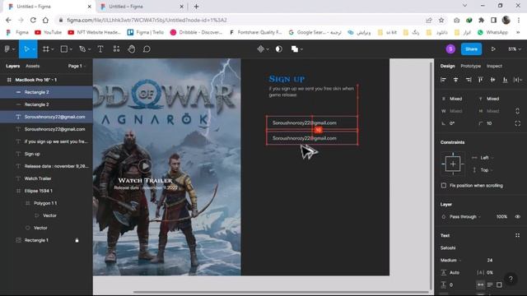Open the Resources tool

coord(116,49)
